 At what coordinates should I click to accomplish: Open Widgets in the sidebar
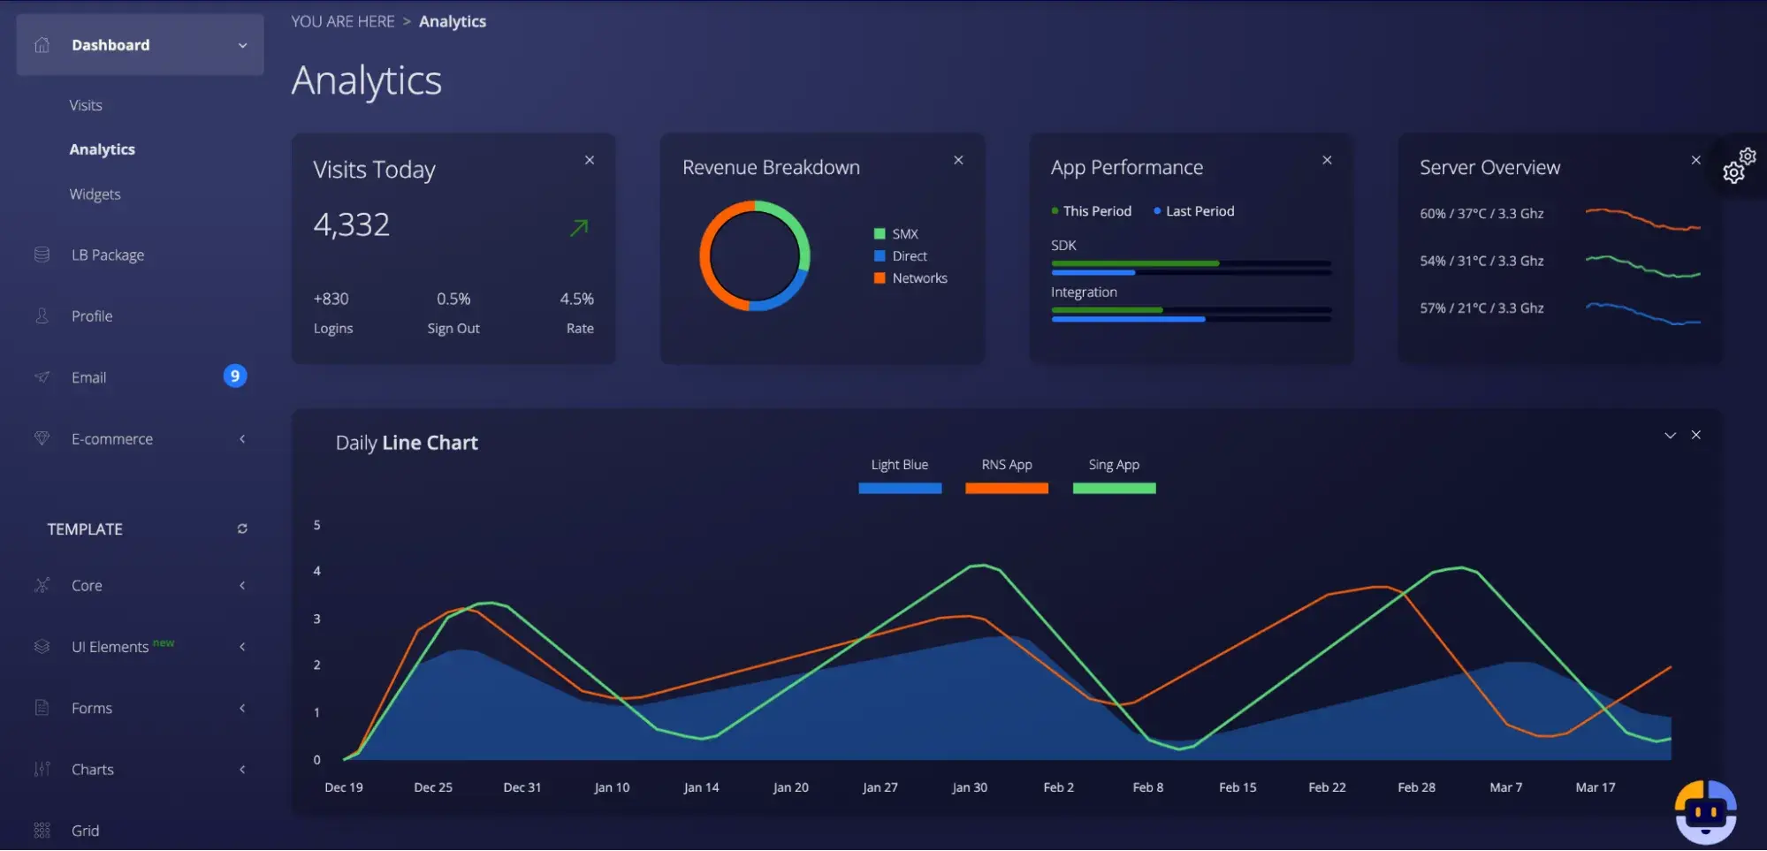(x=95, y=194)
